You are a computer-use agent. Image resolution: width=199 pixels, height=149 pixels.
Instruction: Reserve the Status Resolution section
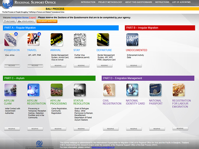[81, 129]
